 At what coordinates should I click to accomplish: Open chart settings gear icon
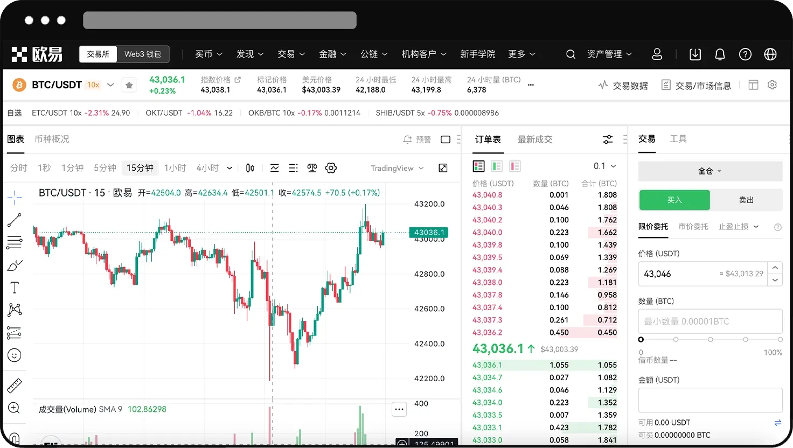pos(331,168)
